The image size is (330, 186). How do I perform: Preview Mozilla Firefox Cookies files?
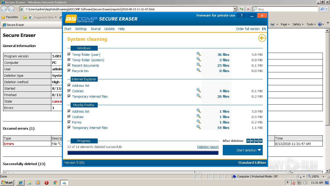199,116
